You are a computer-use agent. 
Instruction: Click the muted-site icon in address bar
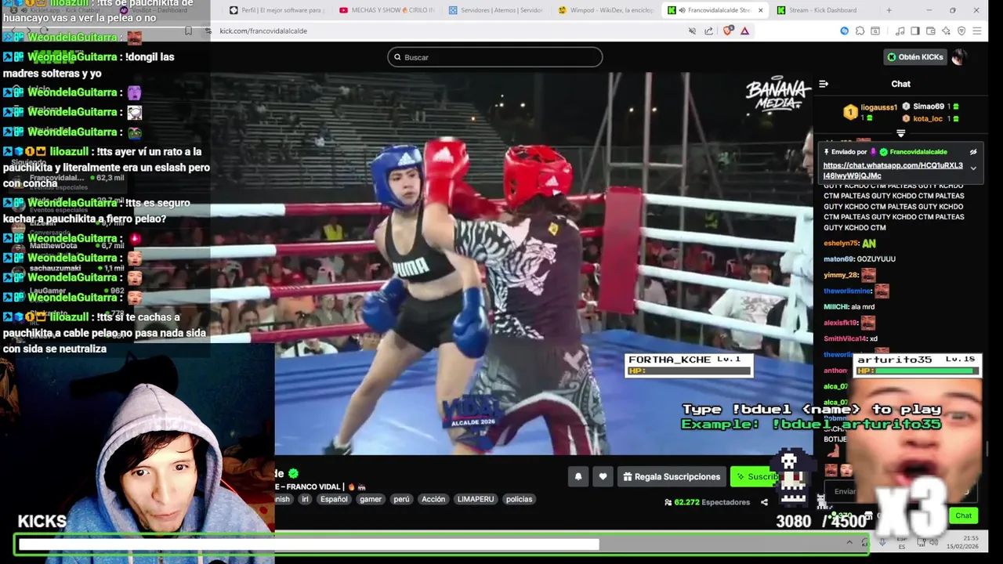click(692, 31)
